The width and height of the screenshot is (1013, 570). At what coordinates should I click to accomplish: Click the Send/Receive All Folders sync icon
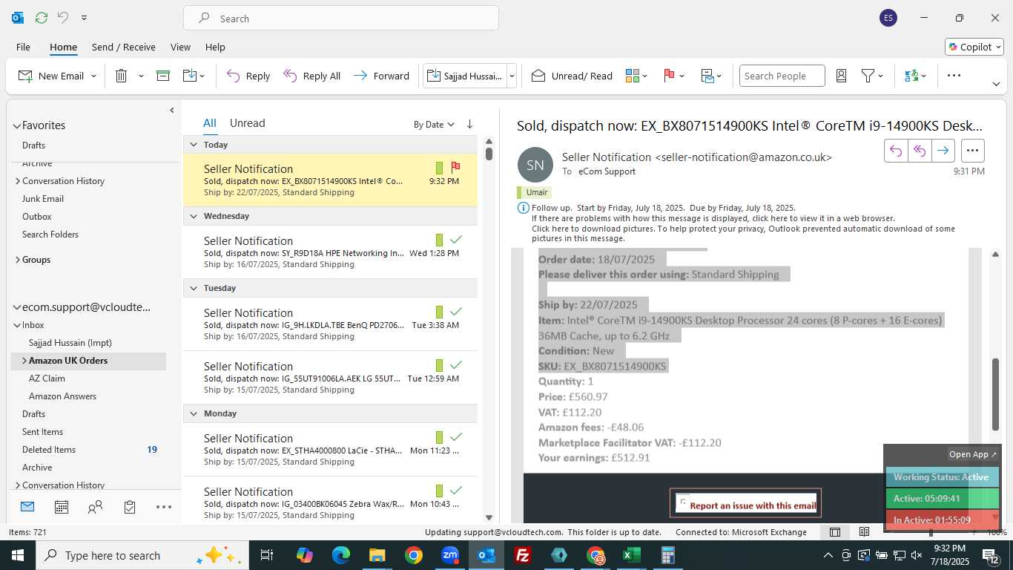[x=42, y=18]
